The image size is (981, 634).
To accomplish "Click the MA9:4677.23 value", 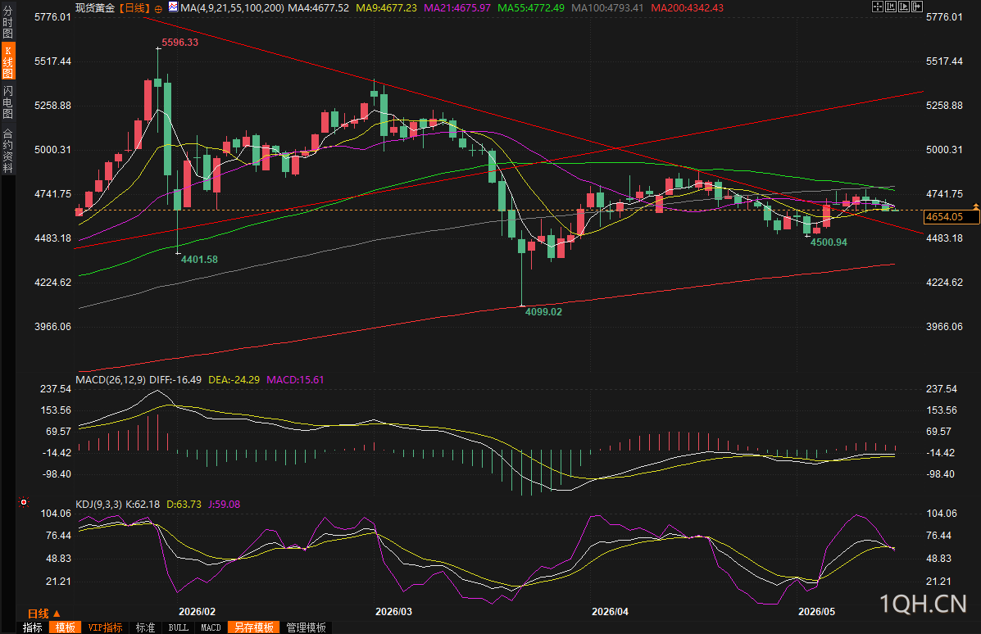I will point(386,8).
